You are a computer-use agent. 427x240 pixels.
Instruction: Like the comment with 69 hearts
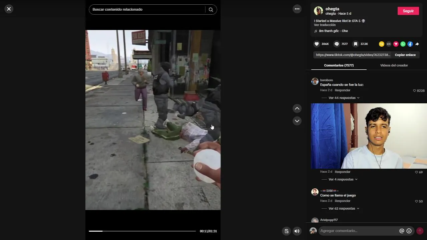click(416, 172)
